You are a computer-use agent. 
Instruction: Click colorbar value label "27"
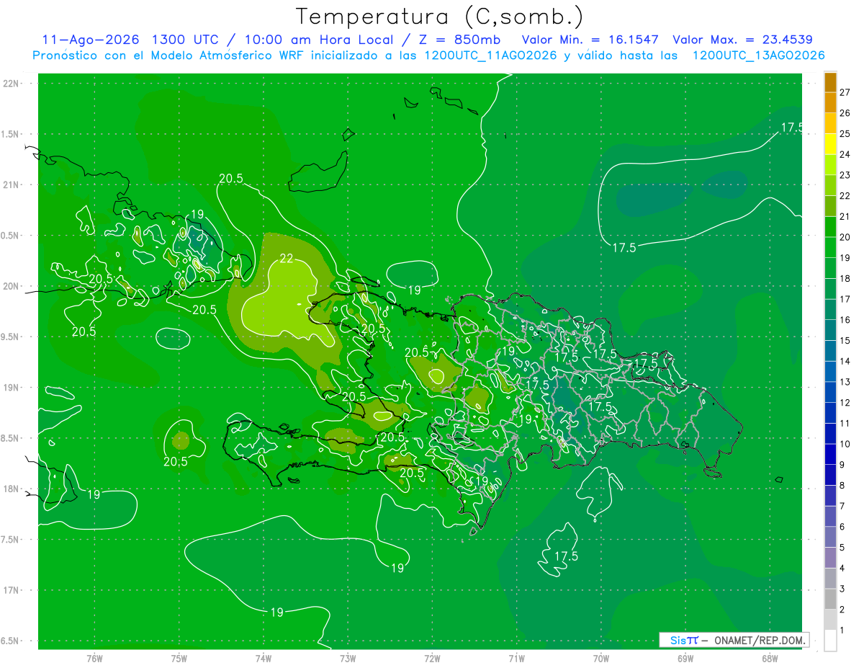[845, 92]
